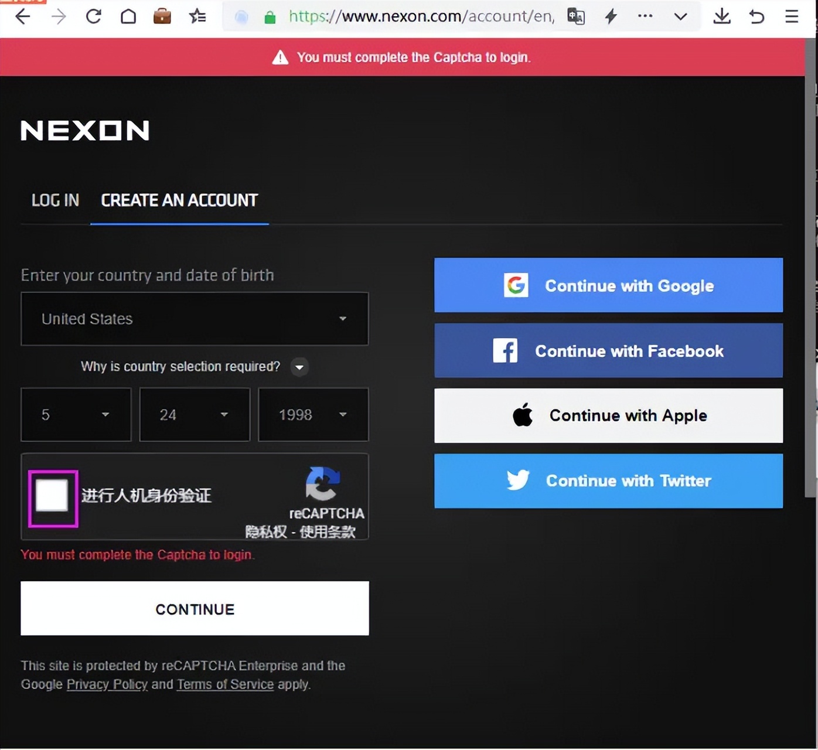Open the browser hamburger menu
Screen dimensions: 818x750
click(x=792, y=16)
